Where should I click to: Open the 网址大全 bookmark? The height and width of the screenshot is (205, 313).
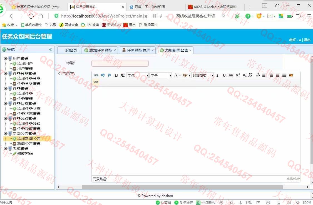tap(69, 25)
